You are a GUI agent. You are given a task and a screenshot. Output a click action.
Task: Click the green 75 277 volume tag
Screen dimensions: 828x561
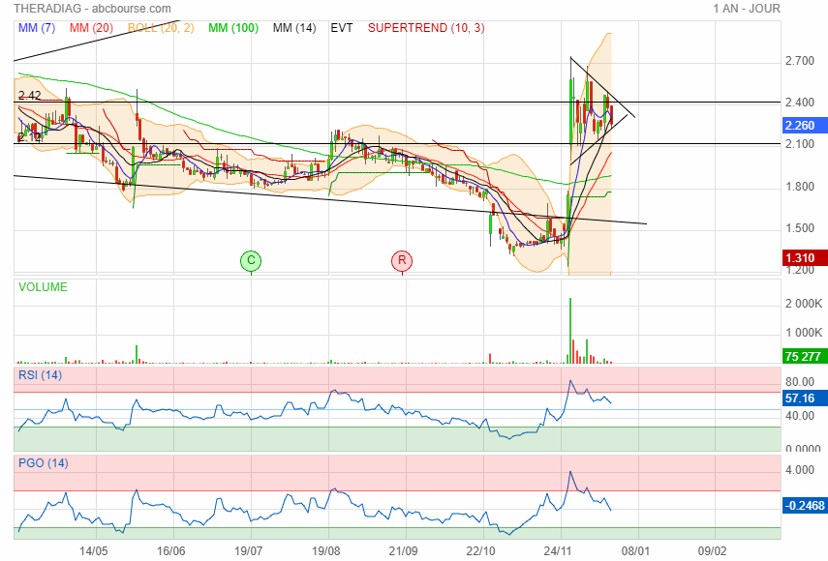804,357
